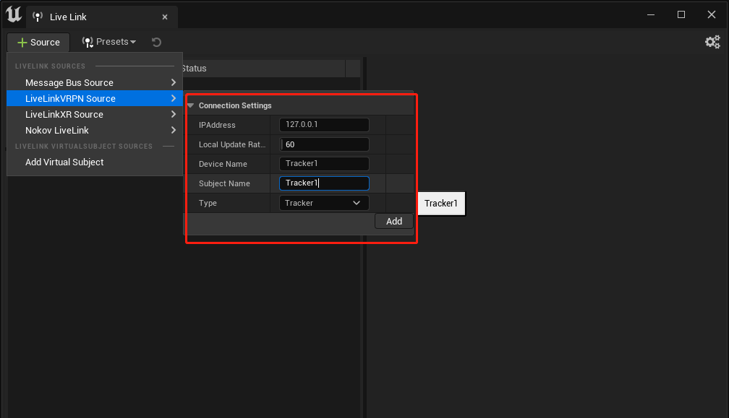
Task: Open the settings gears icon
Action: pos(712,42)
